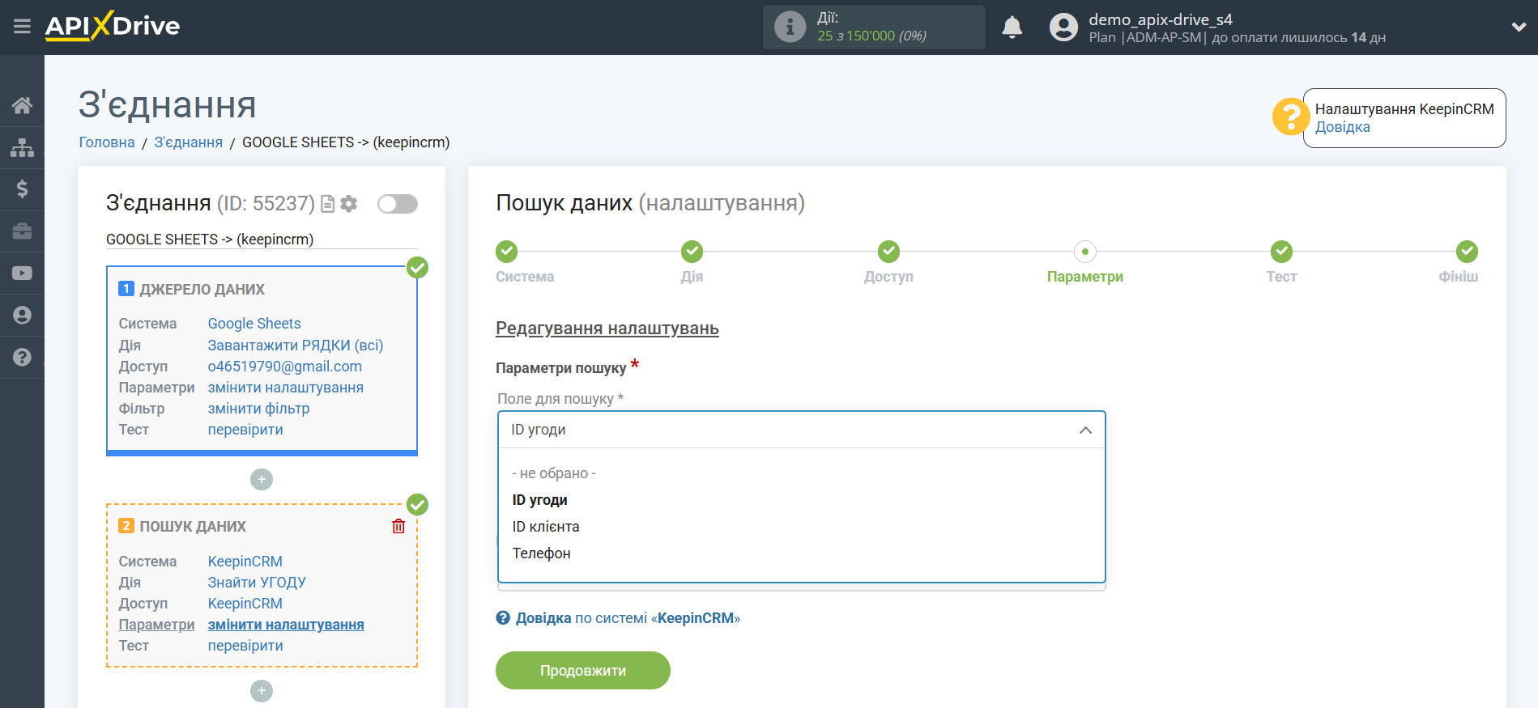Click змінити фільтр link
1538x708 pixels.
tap(259, 409)
